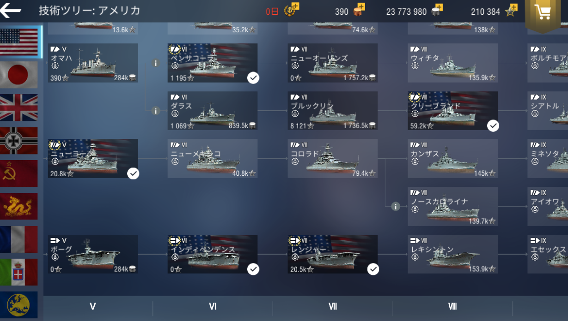568x321 pixels.
Task: Open the shopping cart store
Action: point(543,13)
